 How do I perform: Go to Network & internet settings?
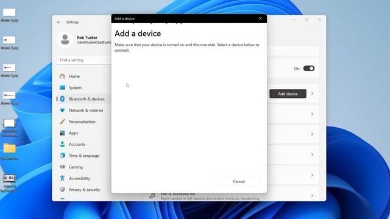point(86,110)
